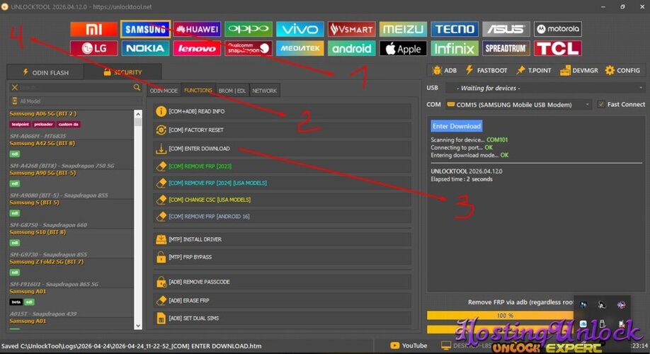Run [COM] CHANGE CSC USA MODELS
Screen dimensions: 650x354
(283, 200)
